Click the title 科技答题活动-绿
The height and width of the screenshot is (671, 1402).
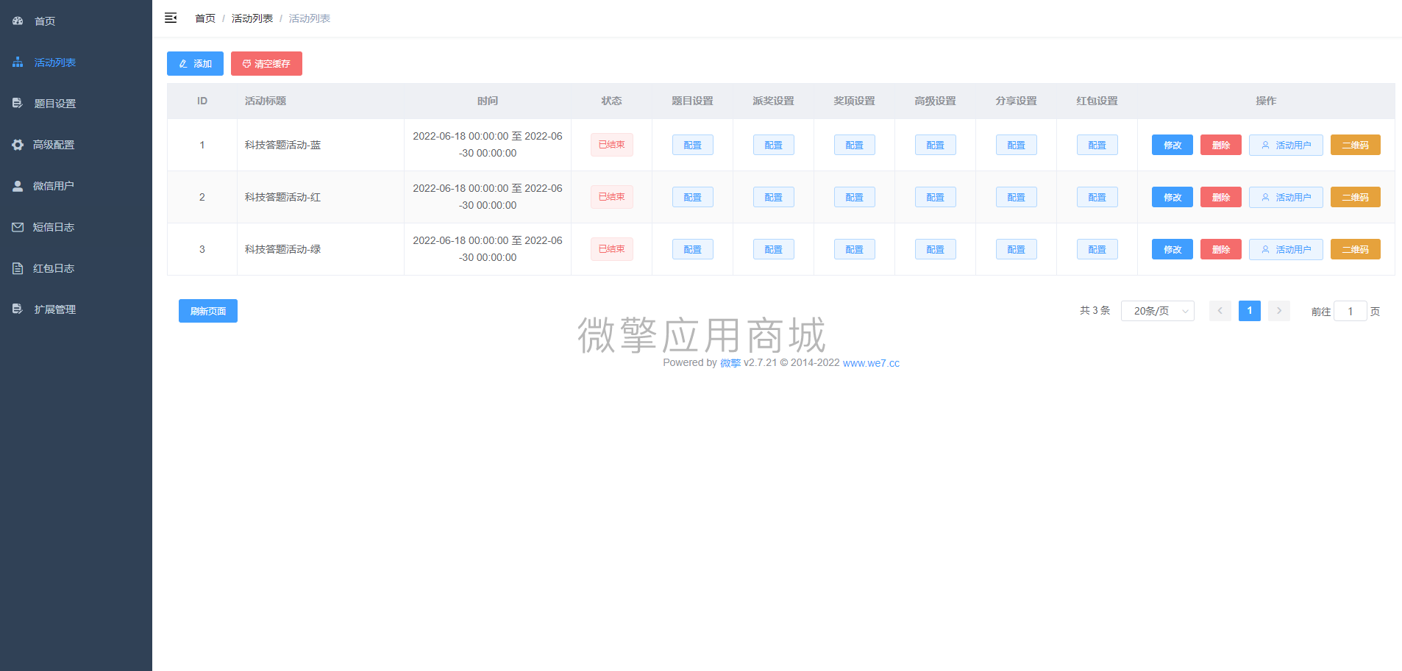click(x=282, y=249)
